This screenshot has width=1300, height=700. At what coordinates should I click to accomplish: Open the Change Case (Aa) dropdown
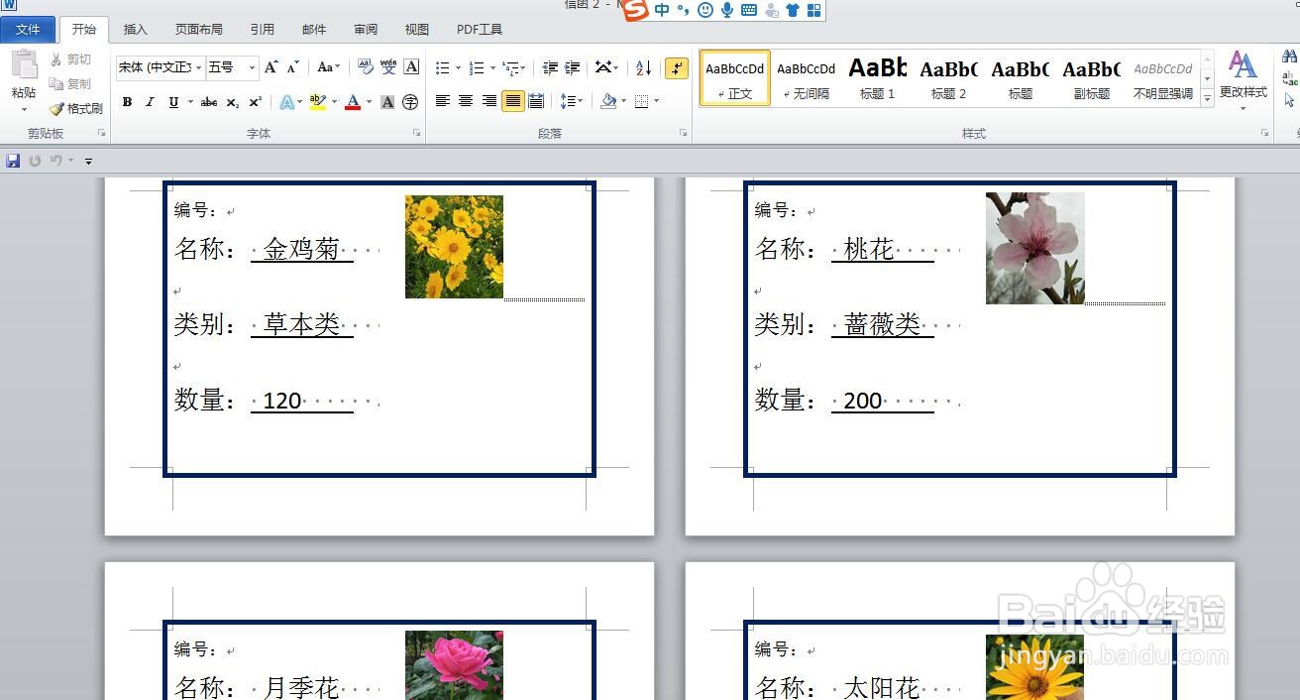tap(328, 67)
